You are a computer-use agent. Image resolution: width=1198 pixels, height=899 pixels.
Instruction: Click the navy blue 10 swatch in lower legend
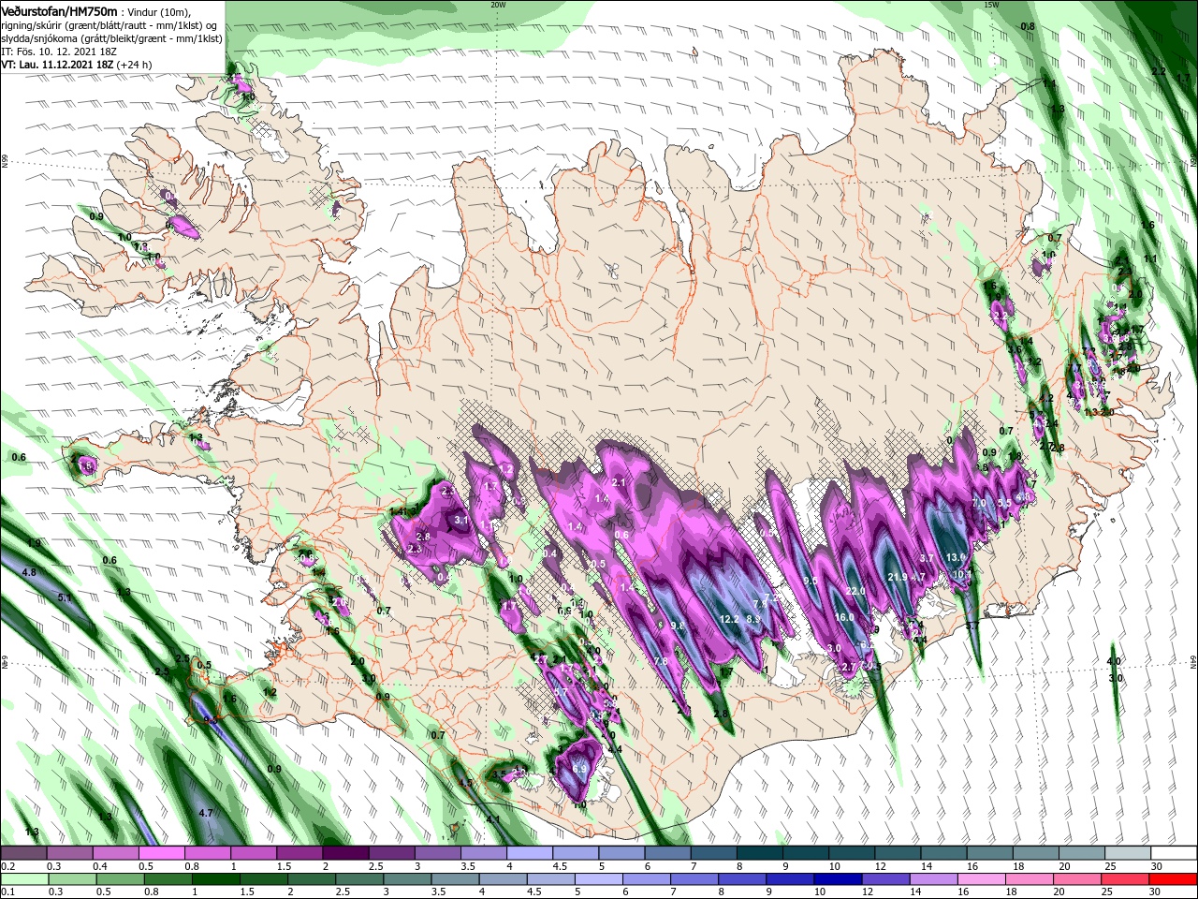(837, 879)
